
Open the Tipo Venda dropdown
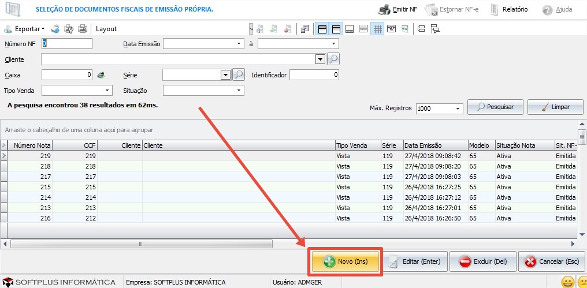(107, 90)
